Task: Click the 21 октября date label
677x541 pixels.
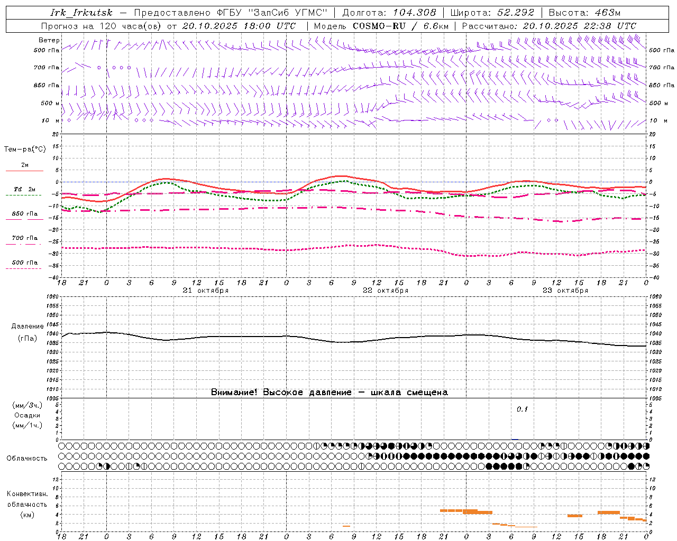Action: 206,290
